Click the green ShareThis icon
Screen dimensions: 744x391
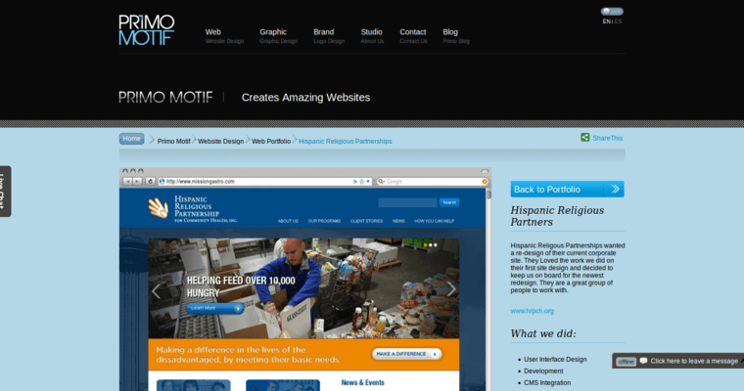click(x=585, y=139)
